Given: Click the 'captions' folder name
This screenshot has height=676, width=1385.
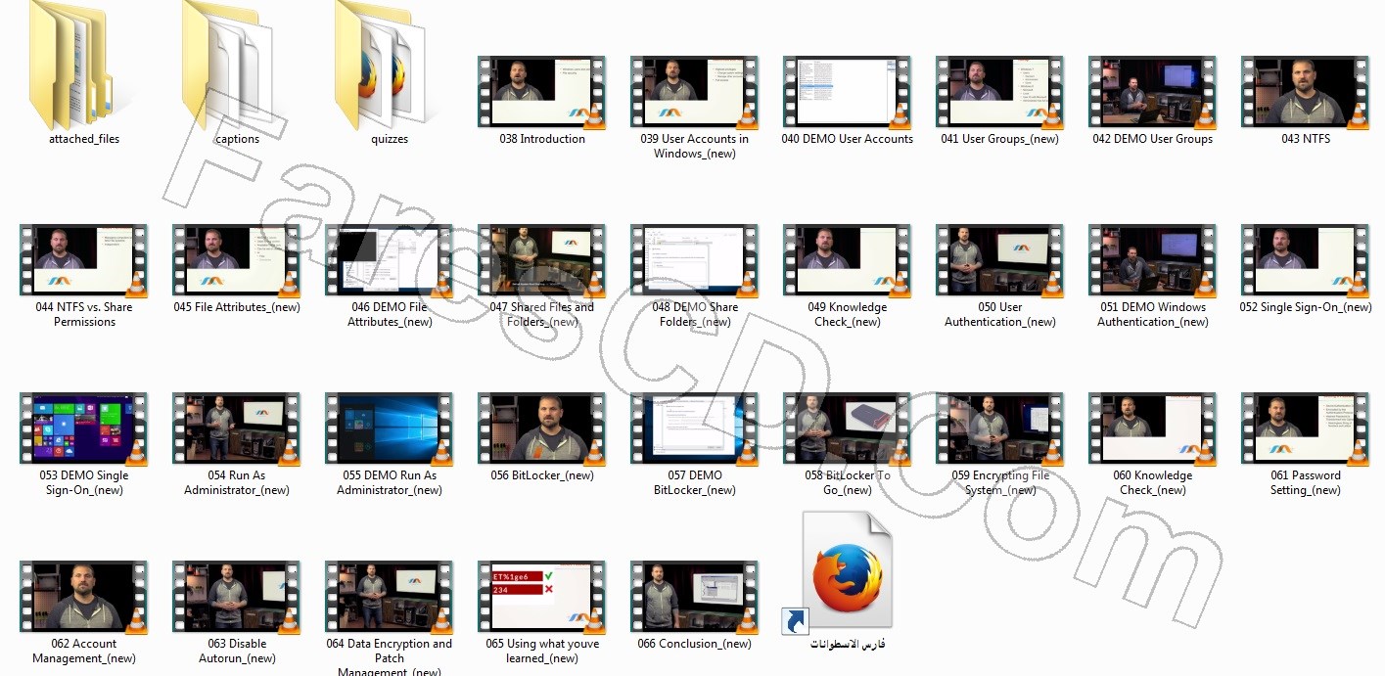Looking at the screenshot, I should [x=237, y=139].
